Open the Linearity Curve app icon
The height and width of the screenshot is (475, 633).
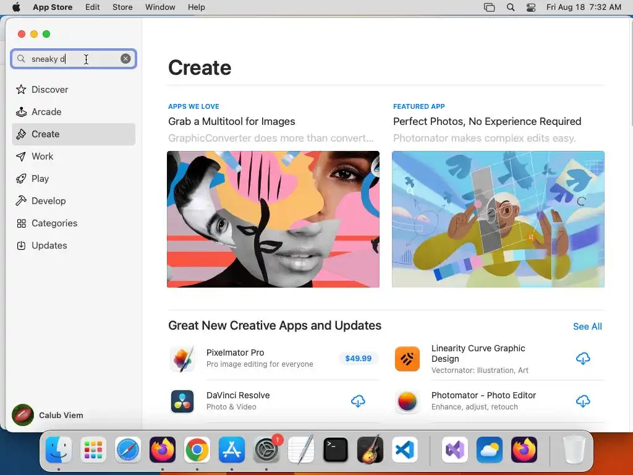tap(407, 359)
